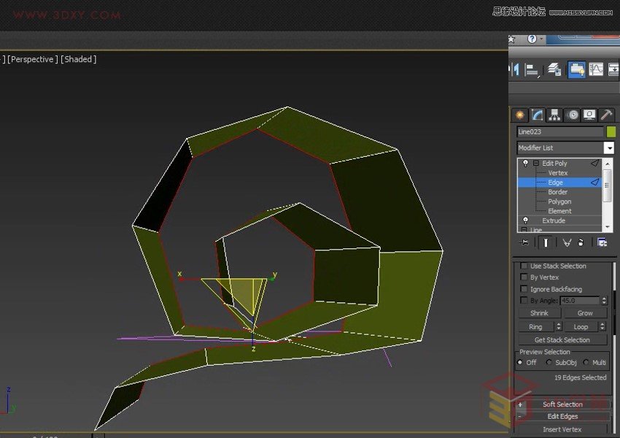Open the Create panel tab

pyautogui.click(x=519, y=115)
